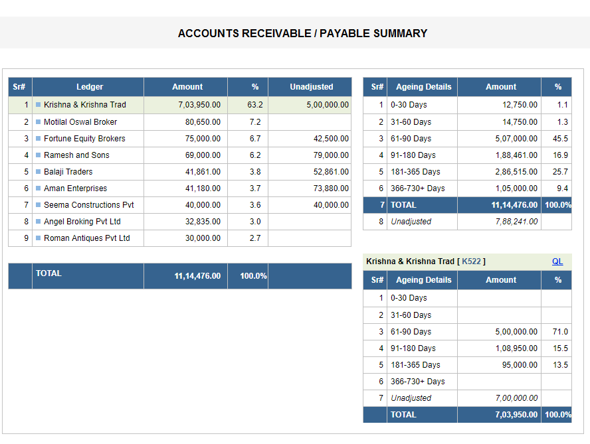Click the blue square beside Krishna & Krishna Trad
Screen dimensions: 590x444
[x=38, y=105]
